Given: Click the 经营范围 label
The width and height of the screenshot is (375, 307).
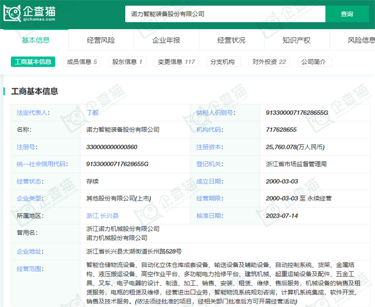Looking at the screenshot, I should pos(30,269).
